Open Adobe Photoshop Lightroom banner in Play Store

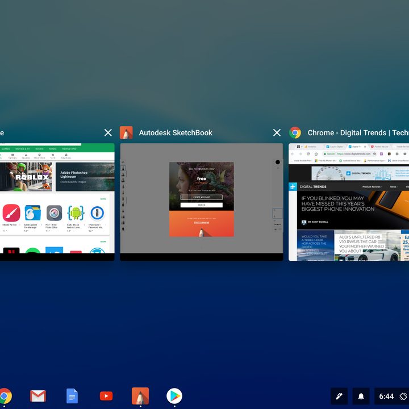85,177
